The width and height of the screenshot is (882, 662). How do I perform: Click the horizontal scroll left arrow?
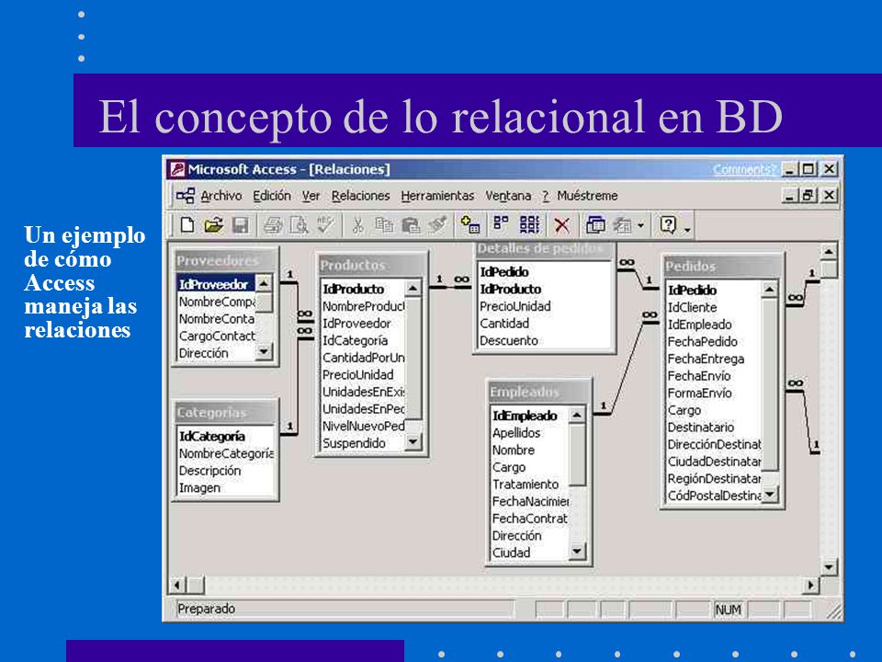point(177,586)
